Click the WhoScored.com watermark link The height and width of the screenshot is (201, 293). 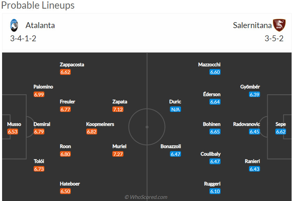146,197
